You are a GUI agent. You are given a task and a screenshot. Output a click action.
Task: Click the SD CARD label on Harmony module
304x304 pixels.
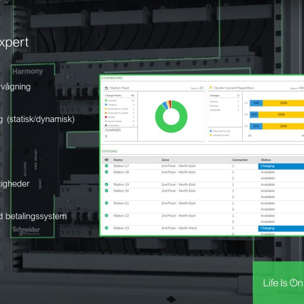coord(25,169)
